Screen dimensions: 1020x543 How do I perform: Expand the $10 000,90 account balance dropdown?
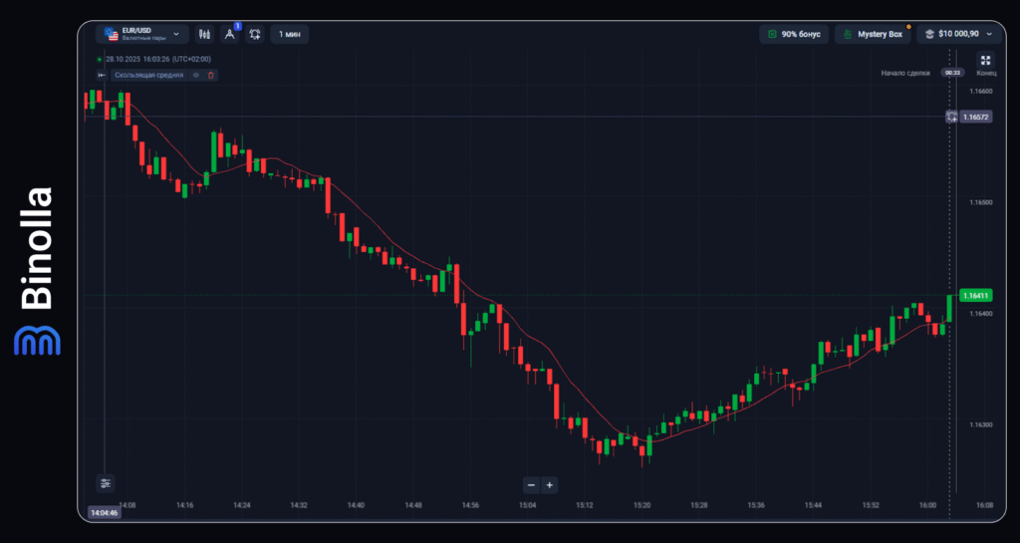(959, 34)
